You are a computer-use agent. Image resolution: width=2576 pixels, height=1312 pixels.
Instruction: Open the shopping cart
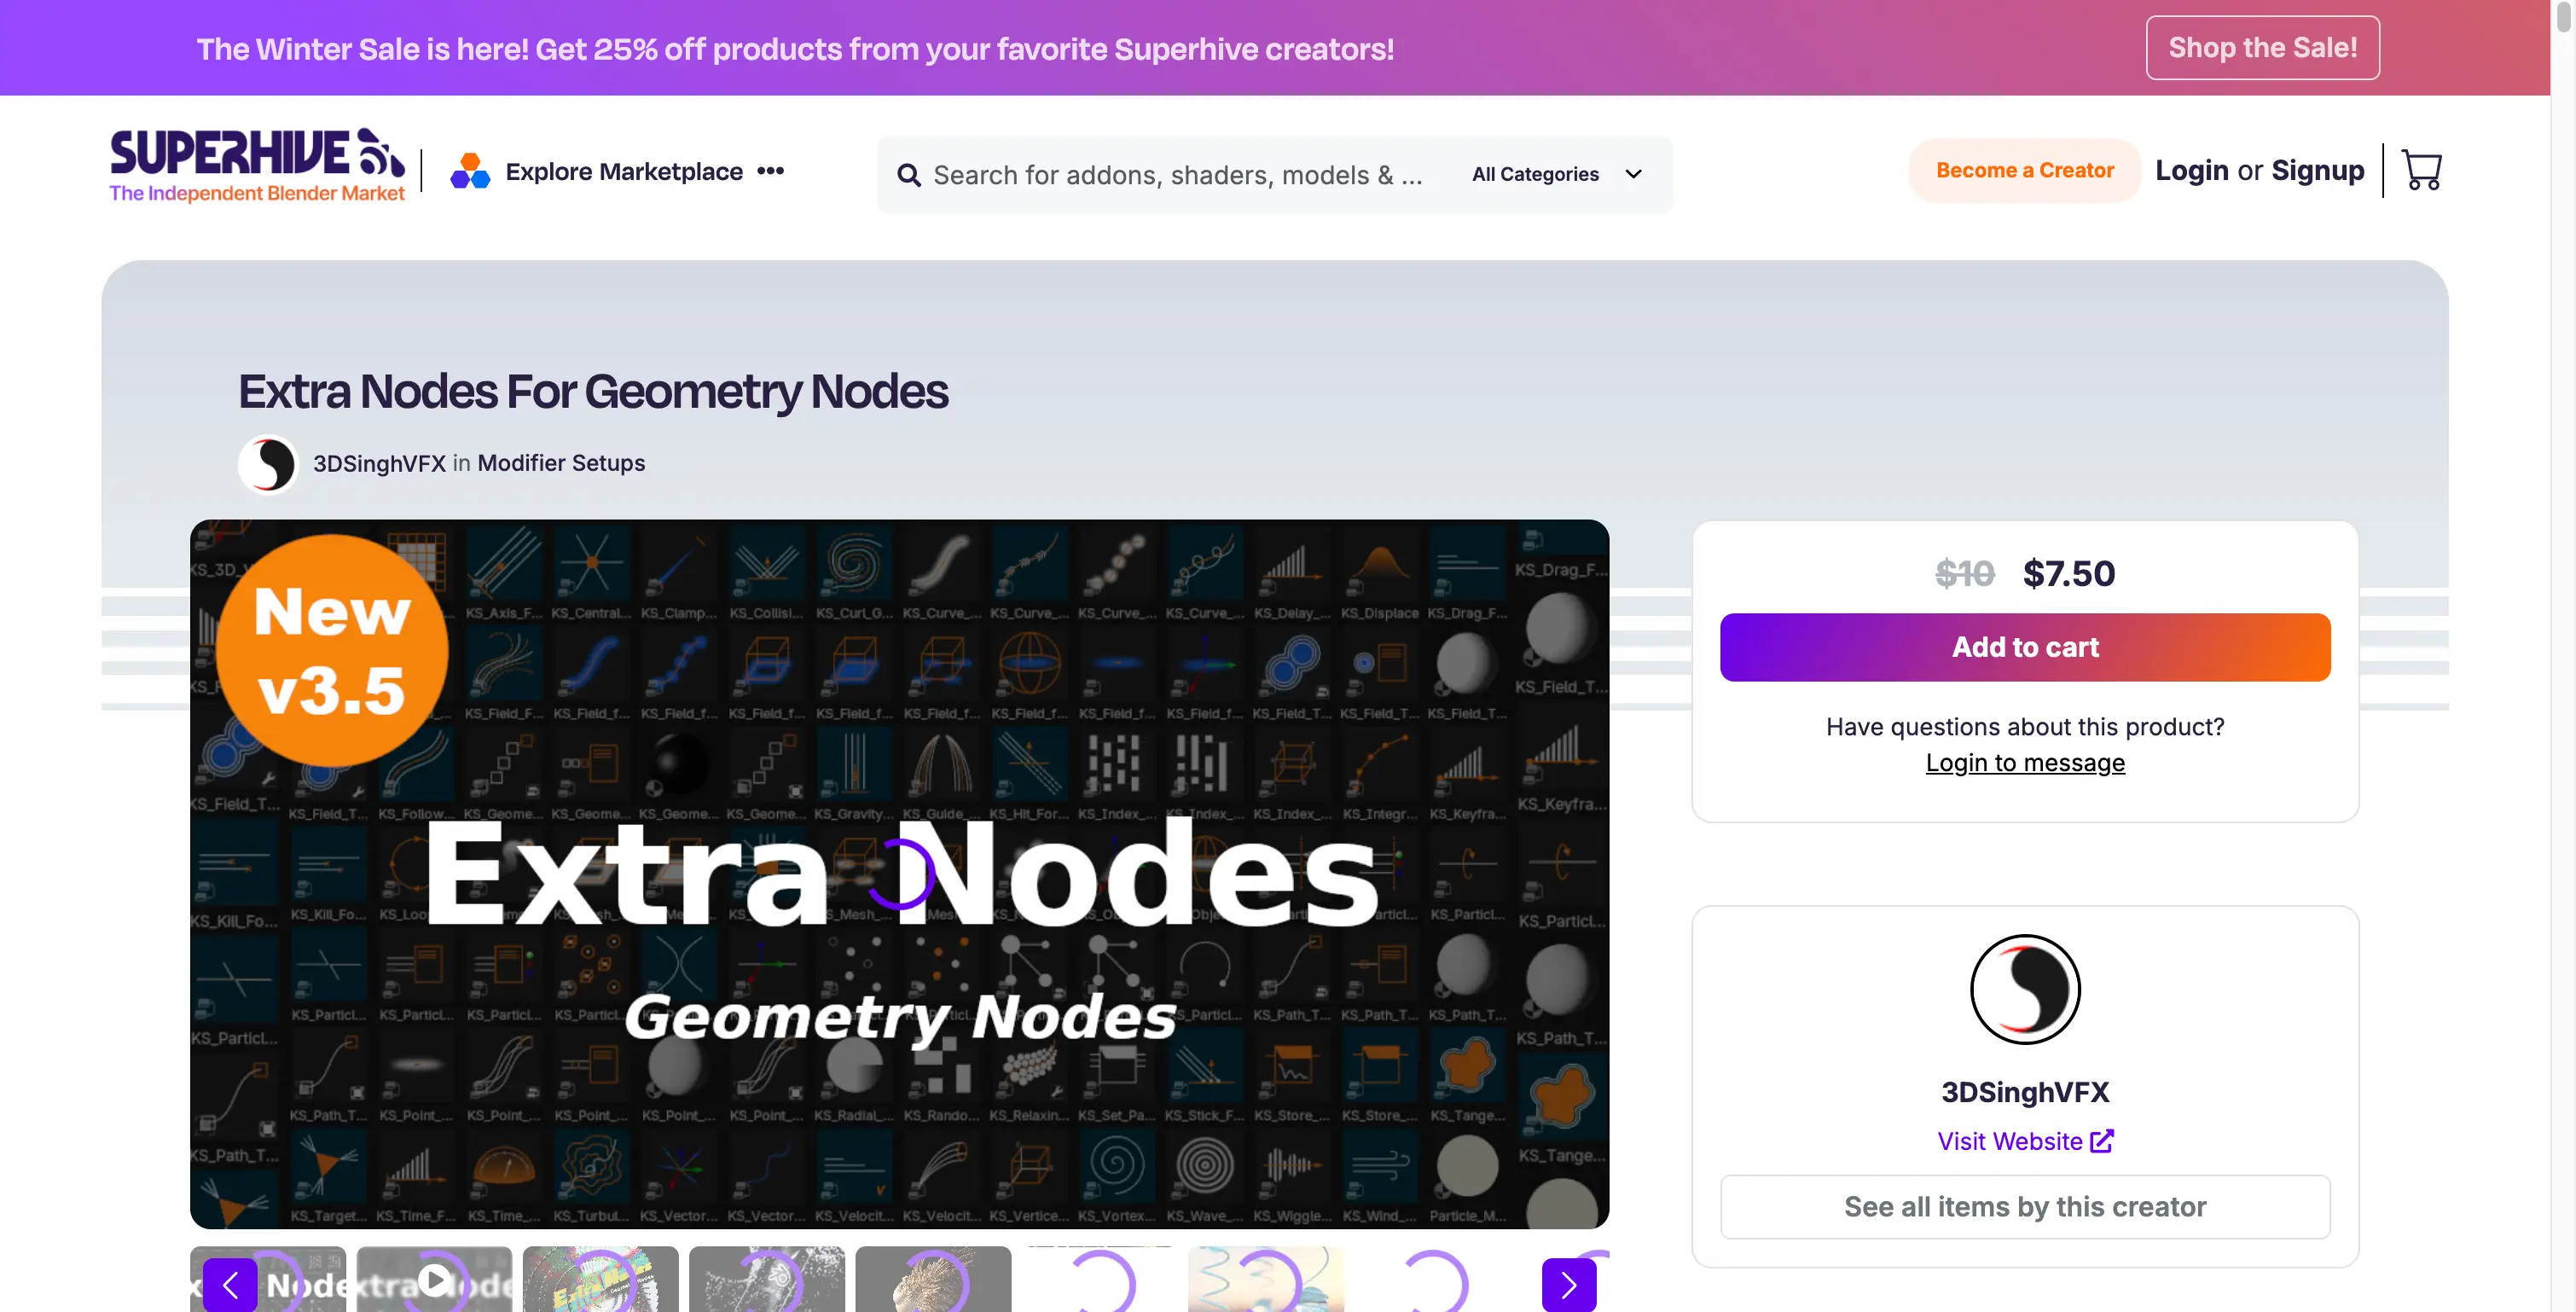coord(2422,170)
